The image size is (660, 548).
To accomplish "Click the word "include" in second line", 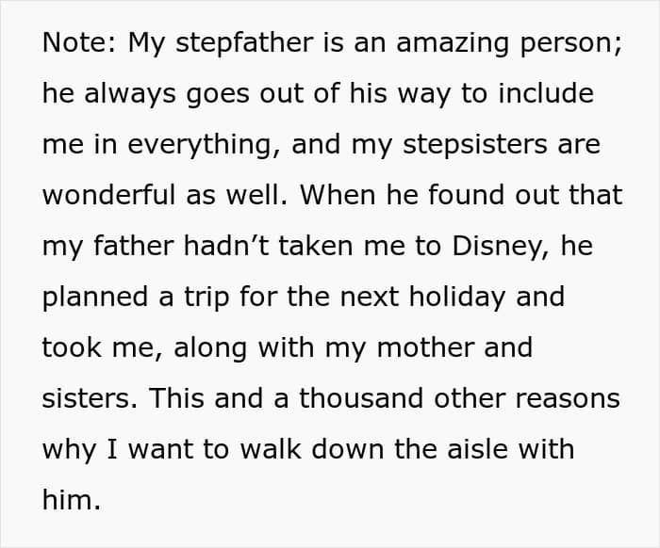I will click(x=546, y=93).
